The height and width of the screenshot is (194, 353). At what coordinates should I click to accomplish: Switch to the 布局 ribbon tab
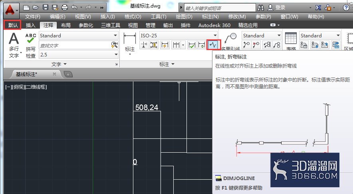(65, 25)
